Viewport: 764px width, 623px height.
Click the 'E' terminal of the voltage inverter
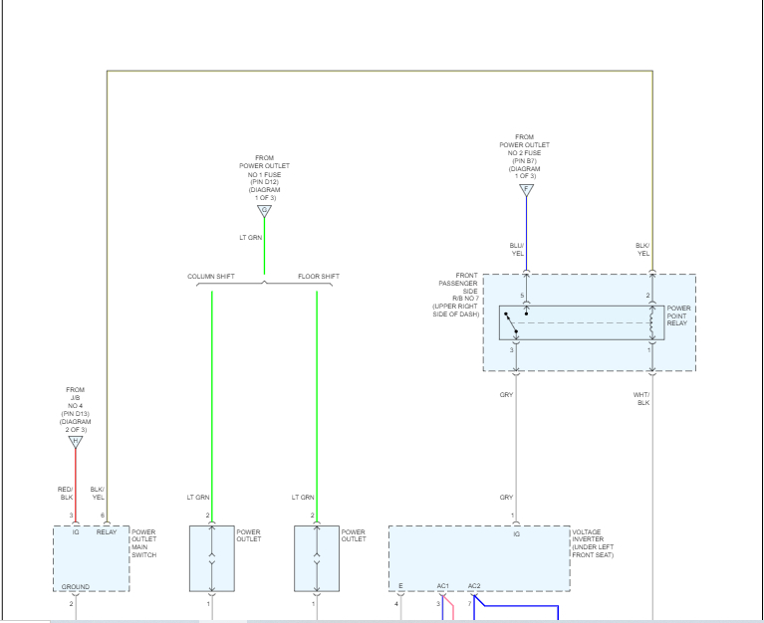click(400, 585)
